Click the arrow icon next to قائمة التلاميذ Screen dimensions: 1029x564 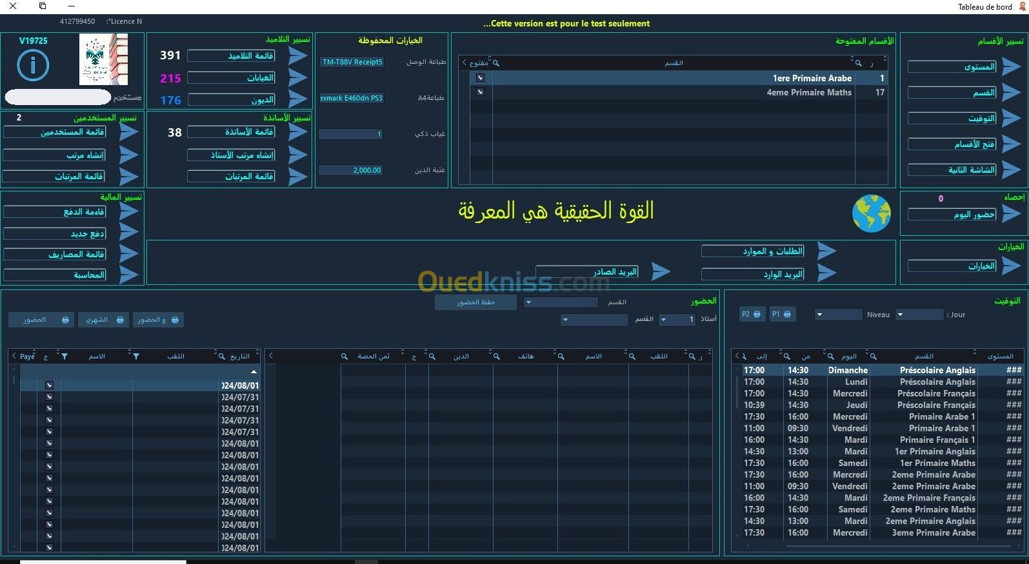pyautogui.click(x=297, y=56)
